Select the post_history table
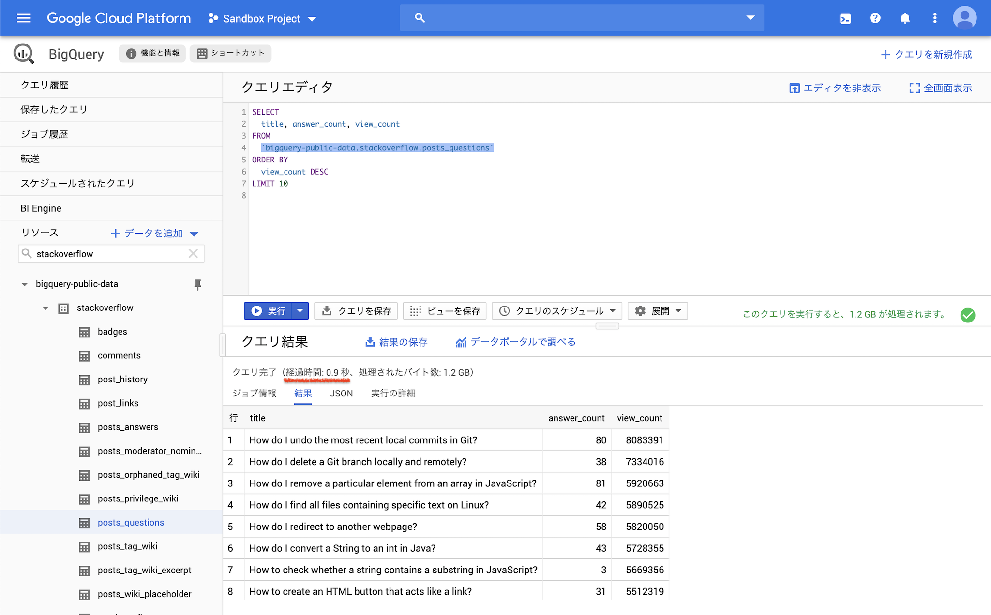 [x=122, y=380]
